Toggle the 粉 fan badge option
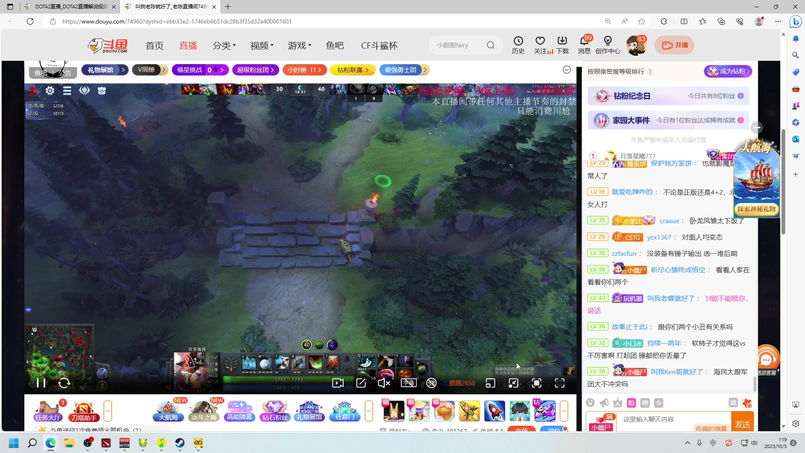 (x=631, y=403)
